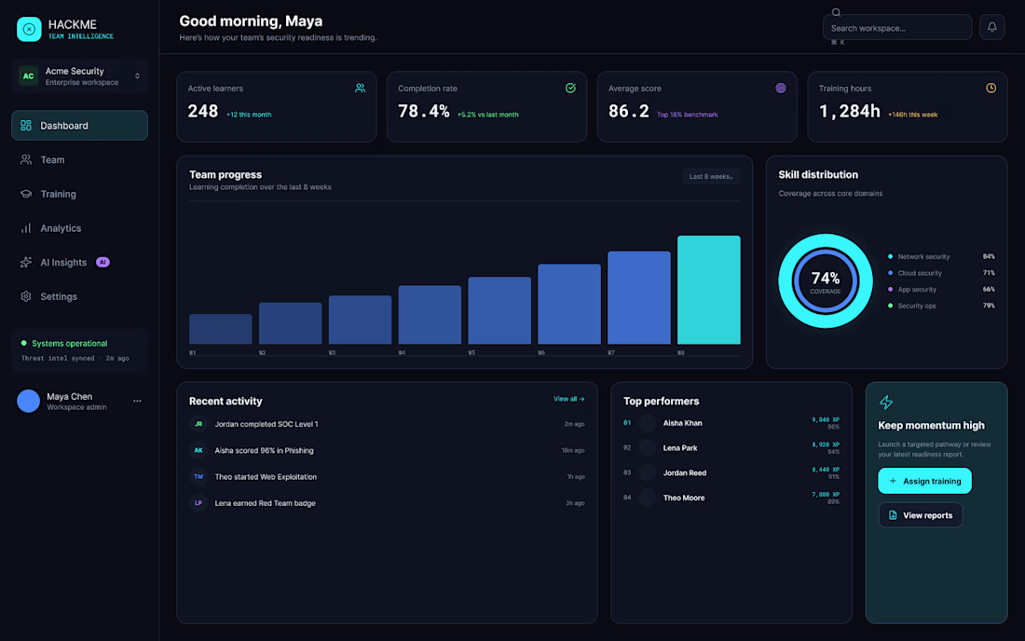The image size is (1025, 641).
Task: Click the Average score target icon
Action: coord(781,89)
